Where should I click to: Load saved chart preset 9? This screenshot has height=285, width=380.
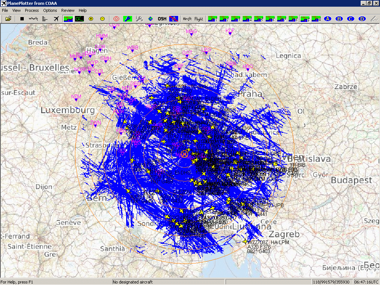(305, 19)
